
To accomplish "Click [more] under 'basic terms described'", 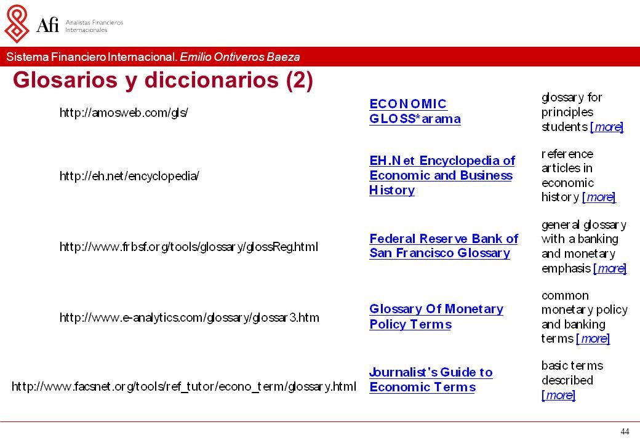I will (558, 395).
